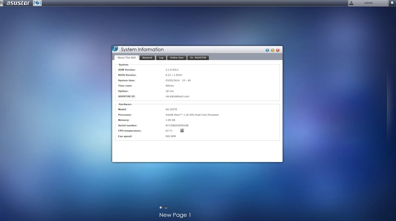Refresh the CPU temperature reading

pos(182,130)
